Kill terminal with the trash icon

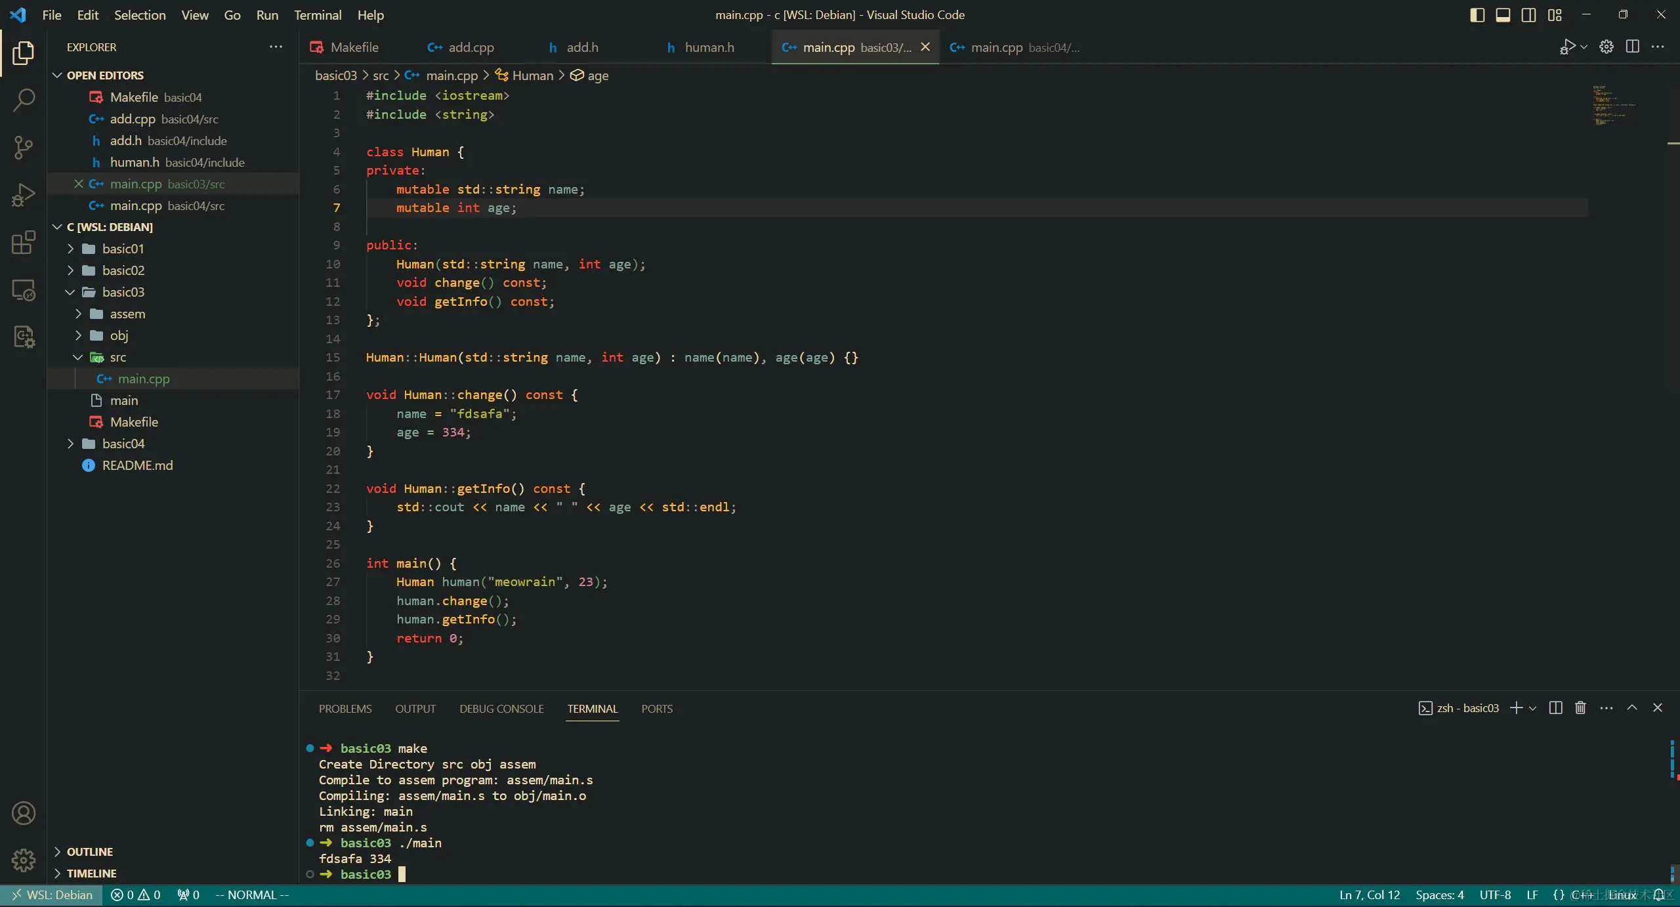pos(1580,707)
